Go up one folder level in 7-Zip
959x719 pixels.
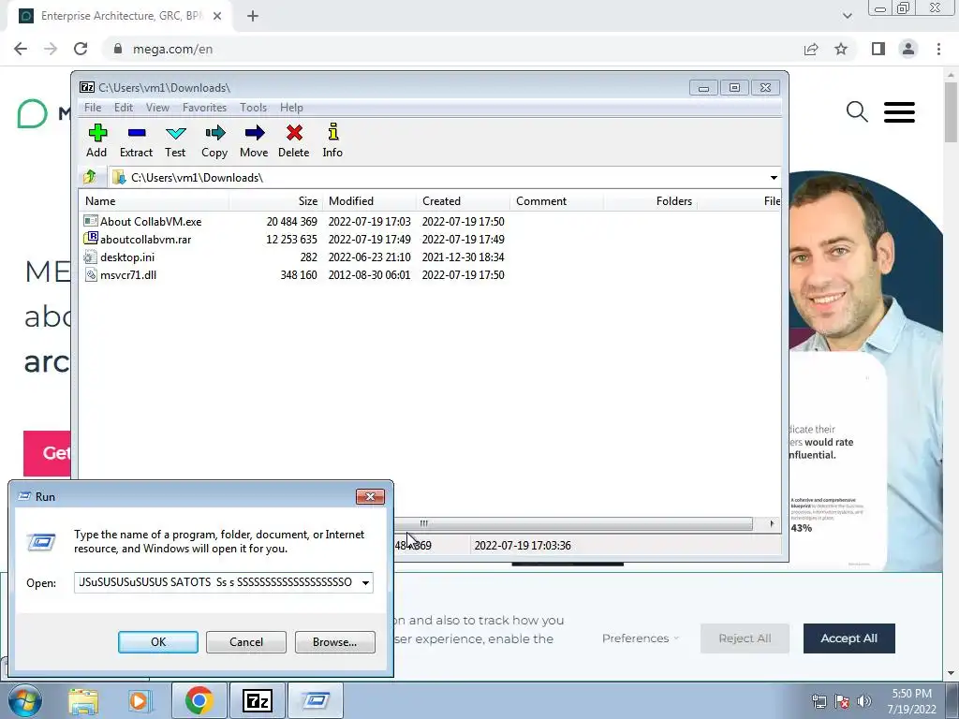click(x=90, y=177)
